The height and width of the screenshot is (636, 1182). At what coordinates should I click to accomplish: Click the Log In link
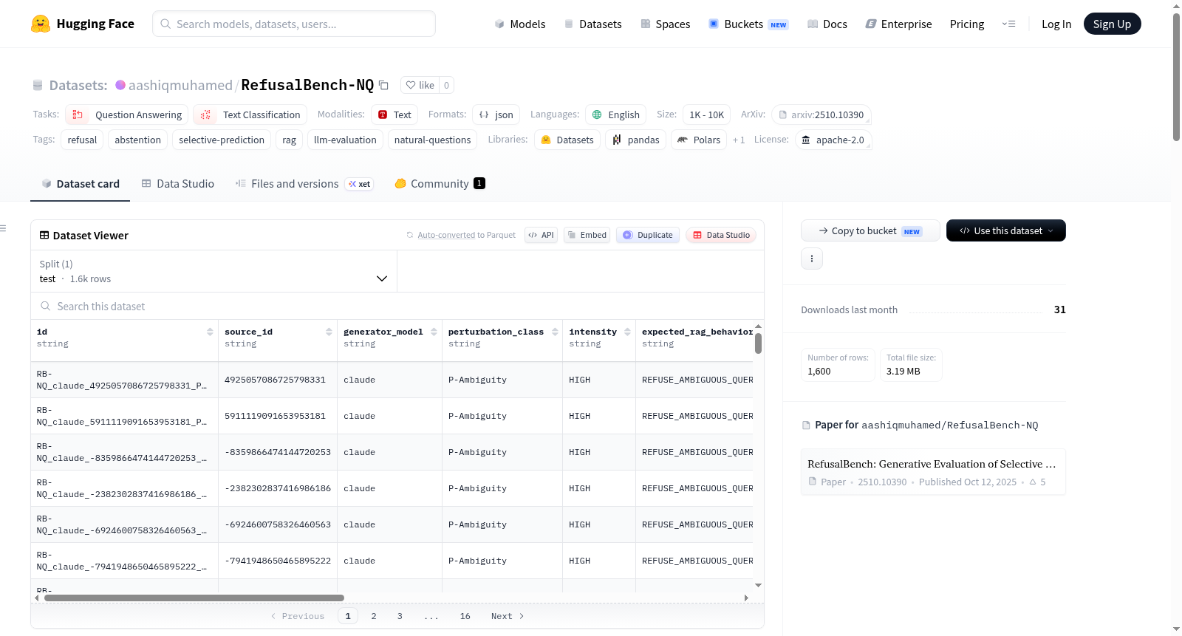coord(1056,24)
